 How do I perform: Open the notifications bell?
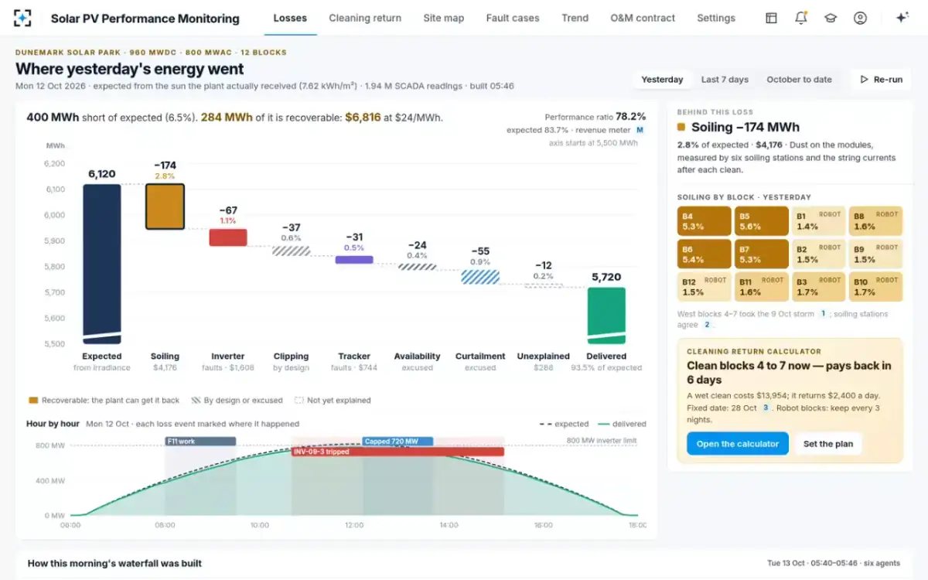(801, 18)
